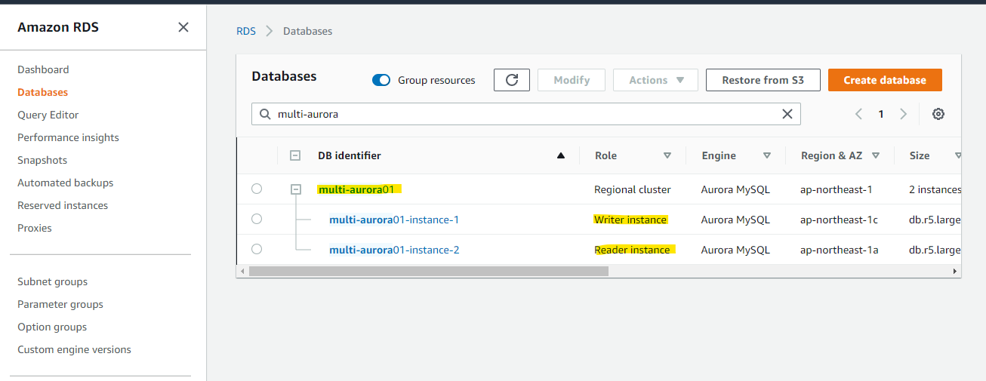Screen dimensions: 986x381
Task: Open Parameter groups in the sidebar
Action: tap(60, 304)
